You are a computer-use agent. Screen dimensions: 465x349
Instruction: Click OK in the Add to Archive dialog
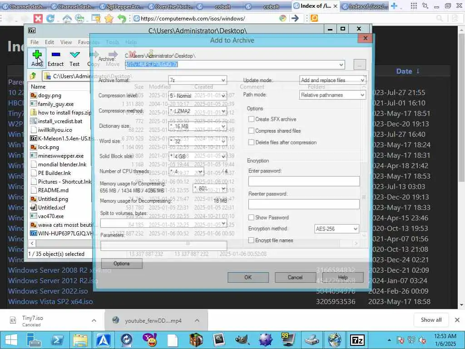pyautogui.click(x=248, y=277)
